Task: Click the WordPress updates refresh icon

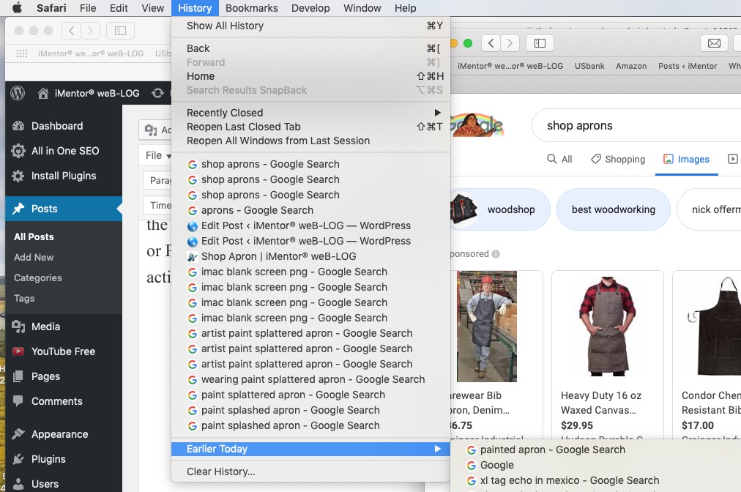Action: click(x=157, y=93)
